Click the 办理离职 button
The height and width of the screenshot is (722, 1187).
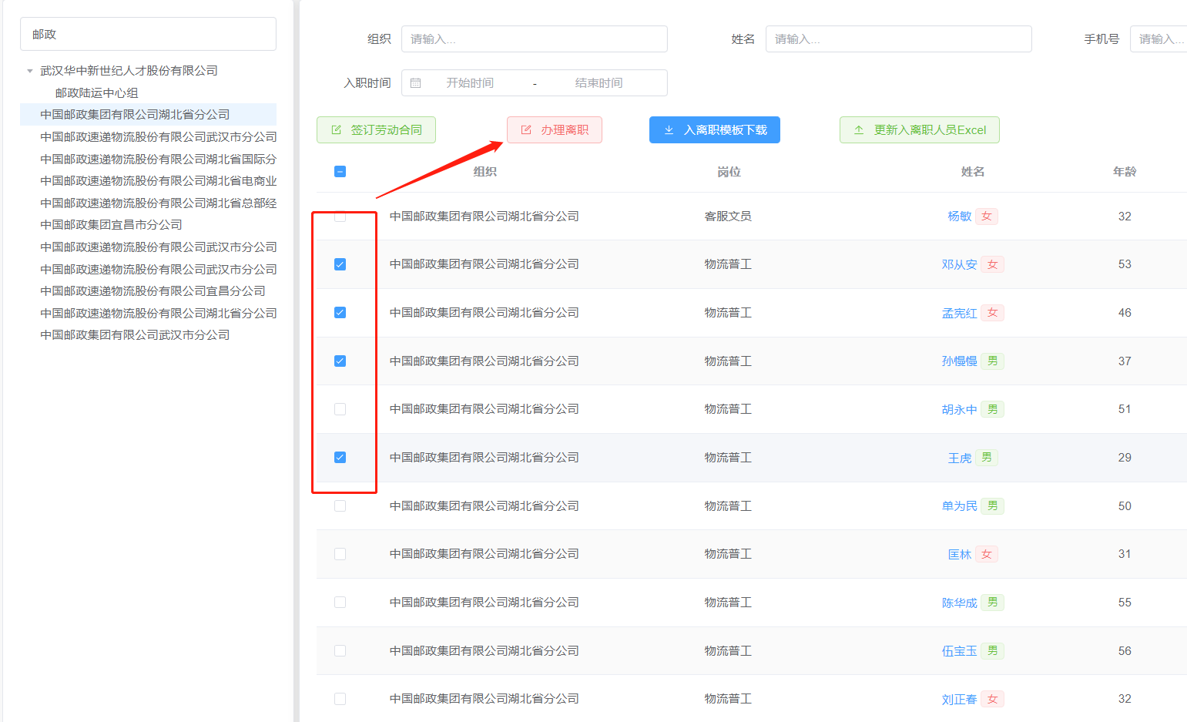[x=555, y=130]
